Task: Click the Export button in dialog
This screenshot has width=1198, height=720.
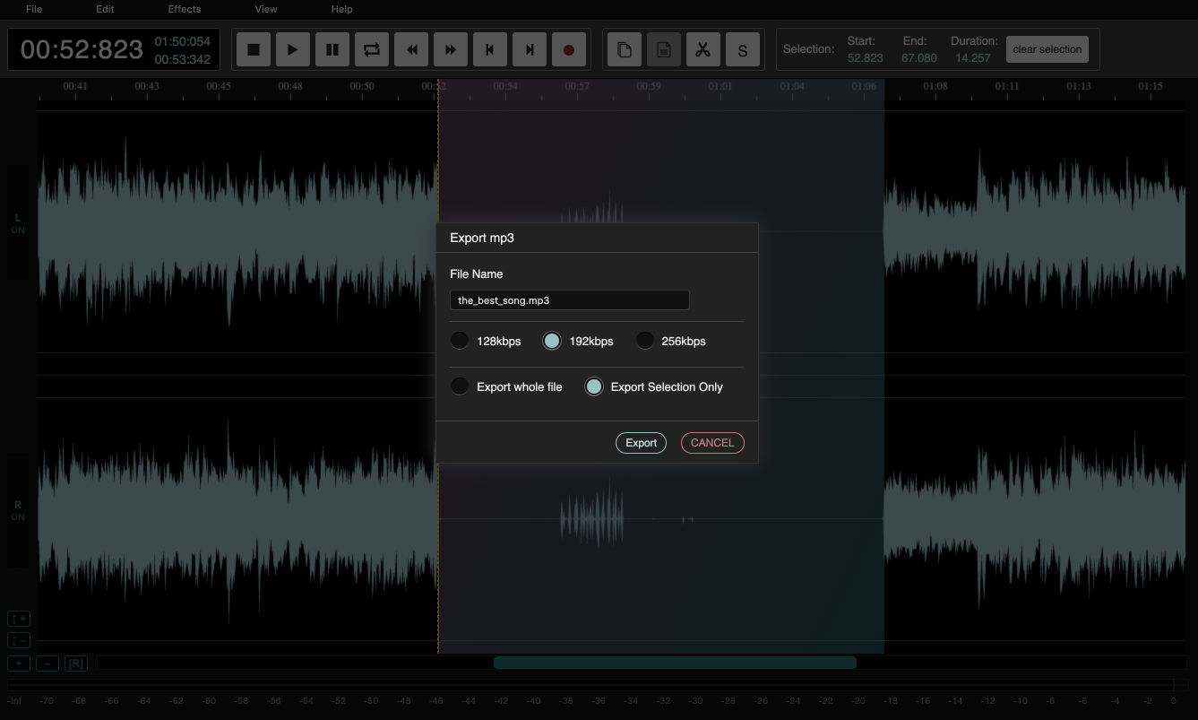Action: [x=641, y=443]
